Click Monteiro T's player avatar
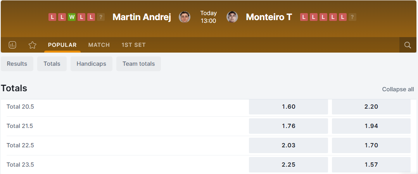This screenshot has height=174, width=418. [232, 17]
